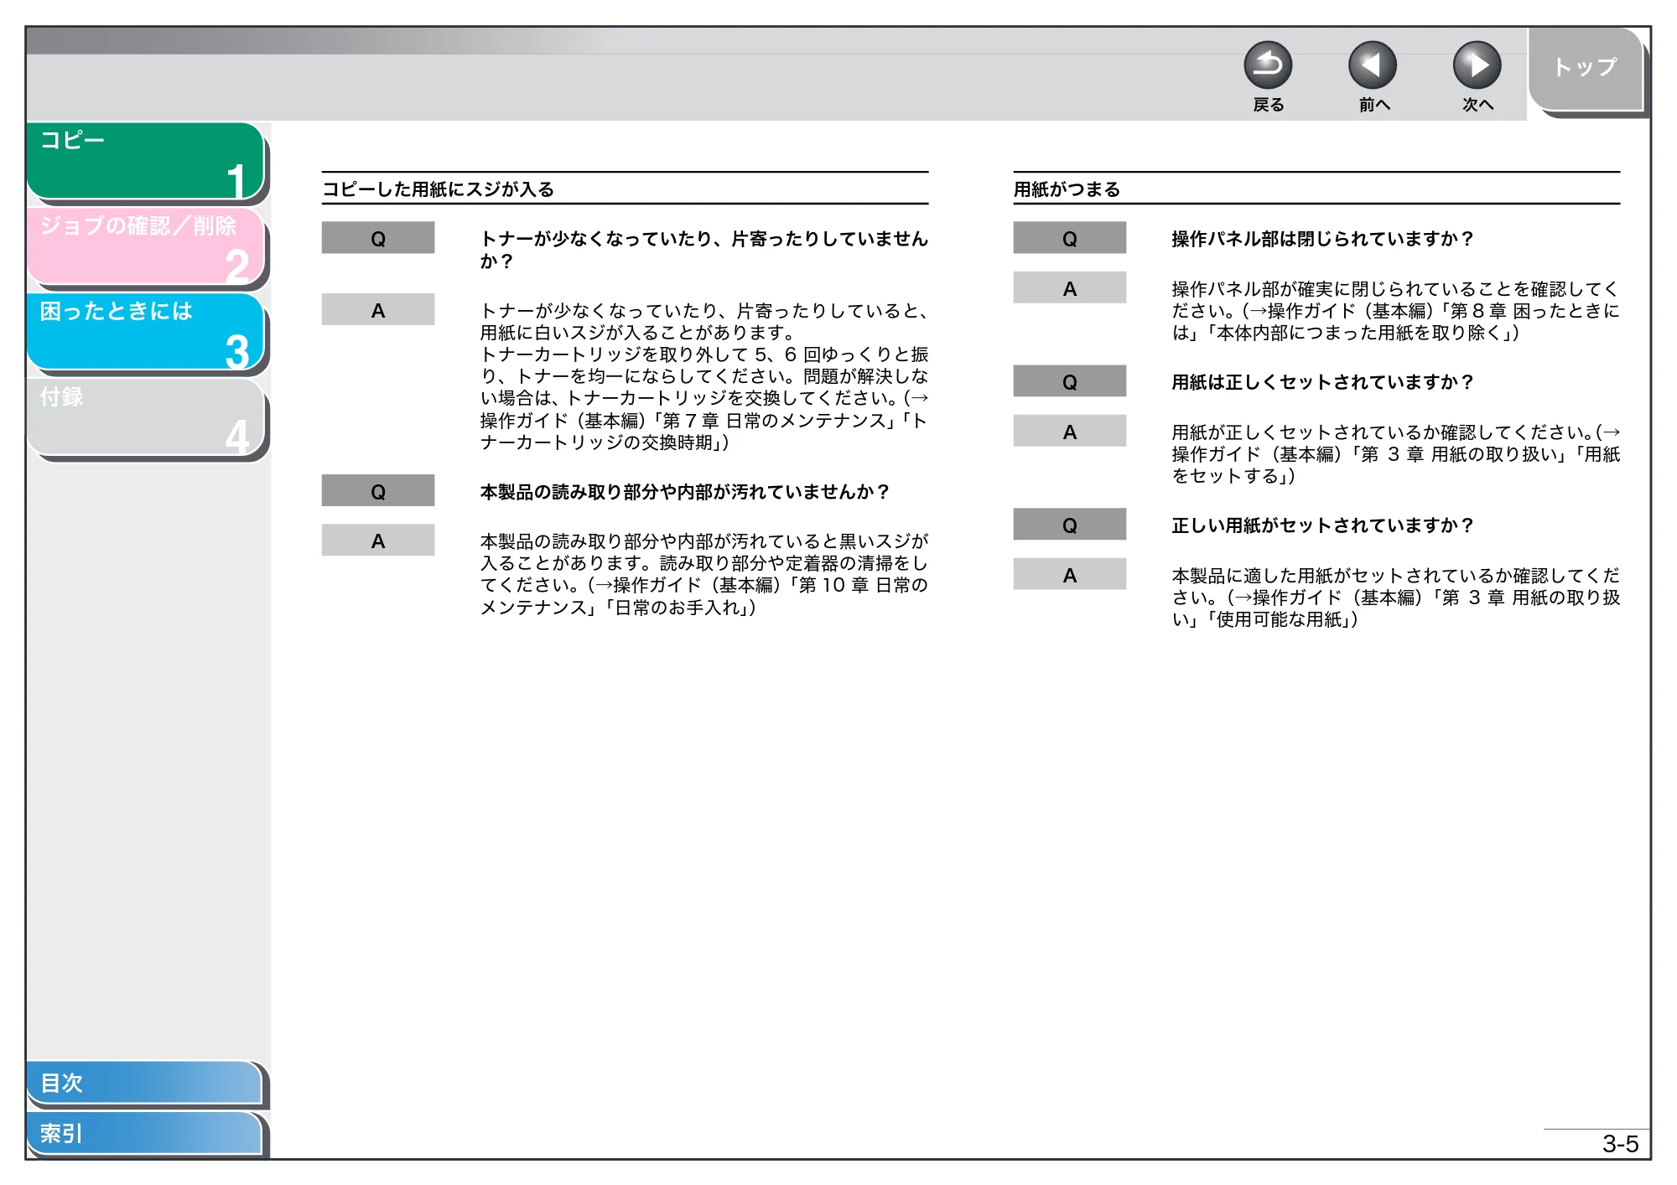The width and height of the screenshot is (1677, 1185).
Task: Click reference 使用可能な用紙
Action: tap(1280, 619)
